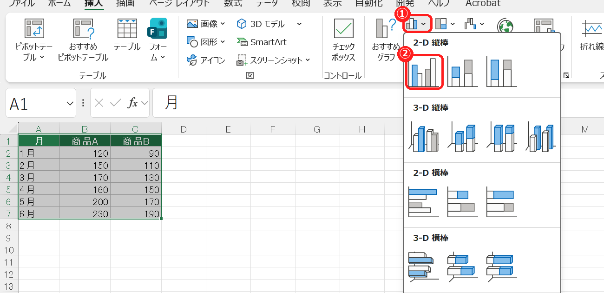604x293 pixels.
Task: Pick the plain 3-D column chart
Action: click(541, 137)
